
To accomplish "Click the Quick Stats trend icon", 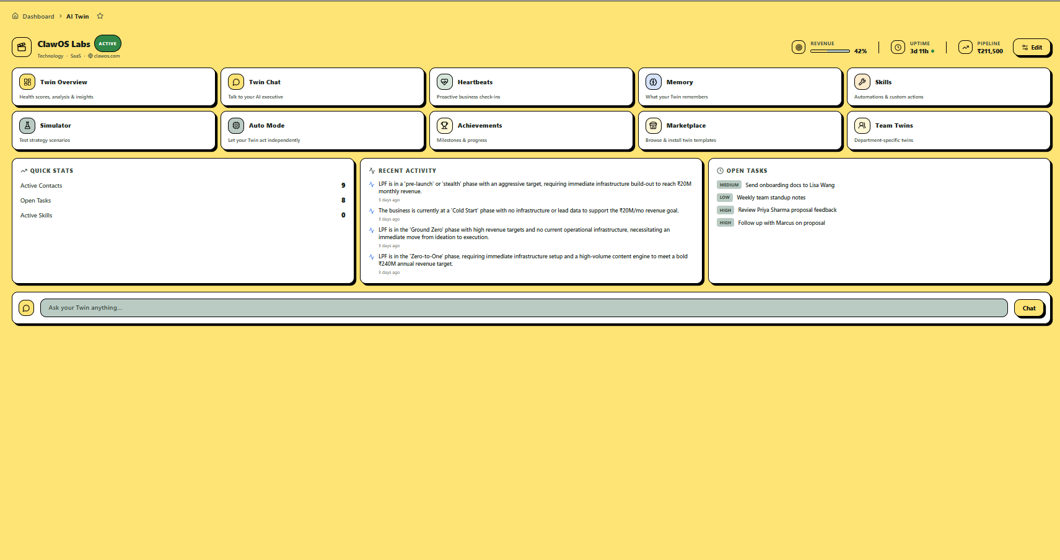I will [x=24, y=171].
